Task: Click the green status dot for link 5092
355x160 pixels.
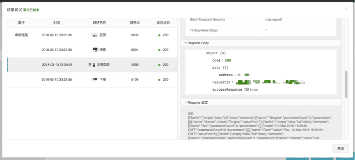Action: 159,65
